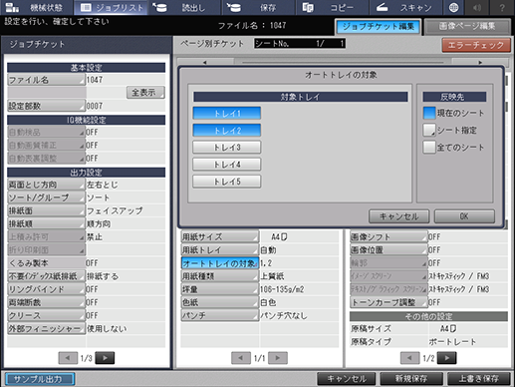Open the 保存 store tab
This screenshot has height=387, width=515.
pyautogui.click(x=259, y=7)
